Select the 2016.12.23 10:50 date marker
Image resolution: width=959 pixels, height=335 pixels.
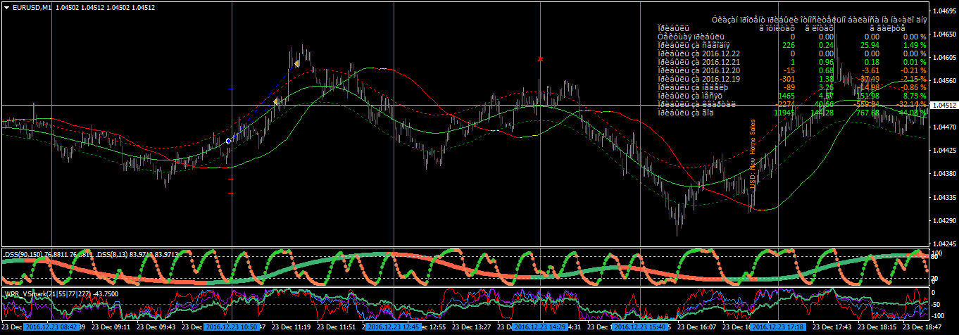(x=232, y=327)
